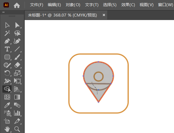Image resolution: width=174 pixels, height=133 pixels.
Task: Click the toolbar drag gripper handle
Action: coord(12,16)
